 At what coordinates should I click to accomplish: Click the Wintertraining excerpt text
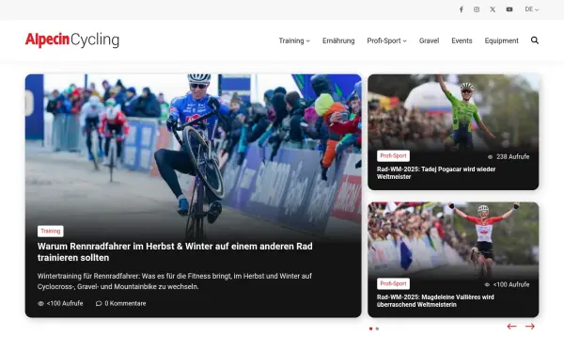[175, 281]
